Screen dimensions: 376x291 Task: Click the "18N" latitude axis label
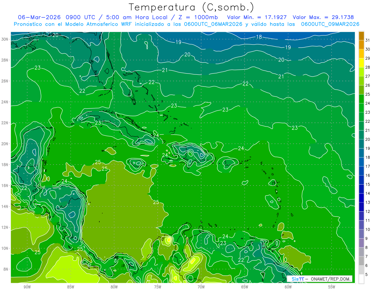coord(4,164)
